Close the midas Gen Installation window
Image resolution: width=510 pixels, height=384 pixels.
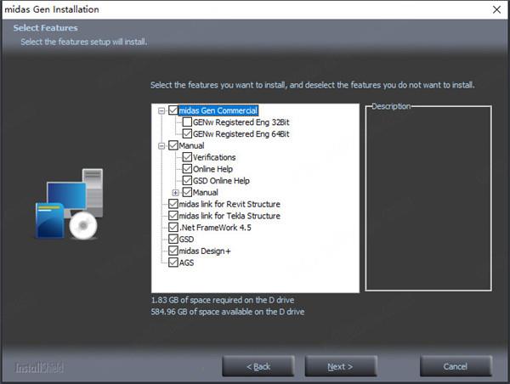point(496,9)
